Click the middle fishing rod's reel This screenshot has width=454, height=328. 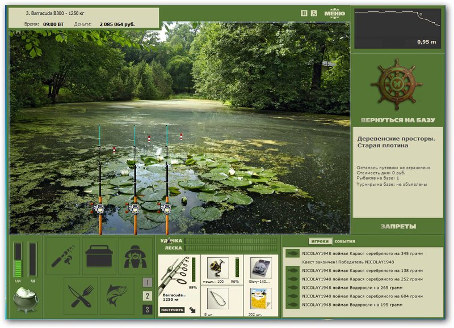click(134, 208)
